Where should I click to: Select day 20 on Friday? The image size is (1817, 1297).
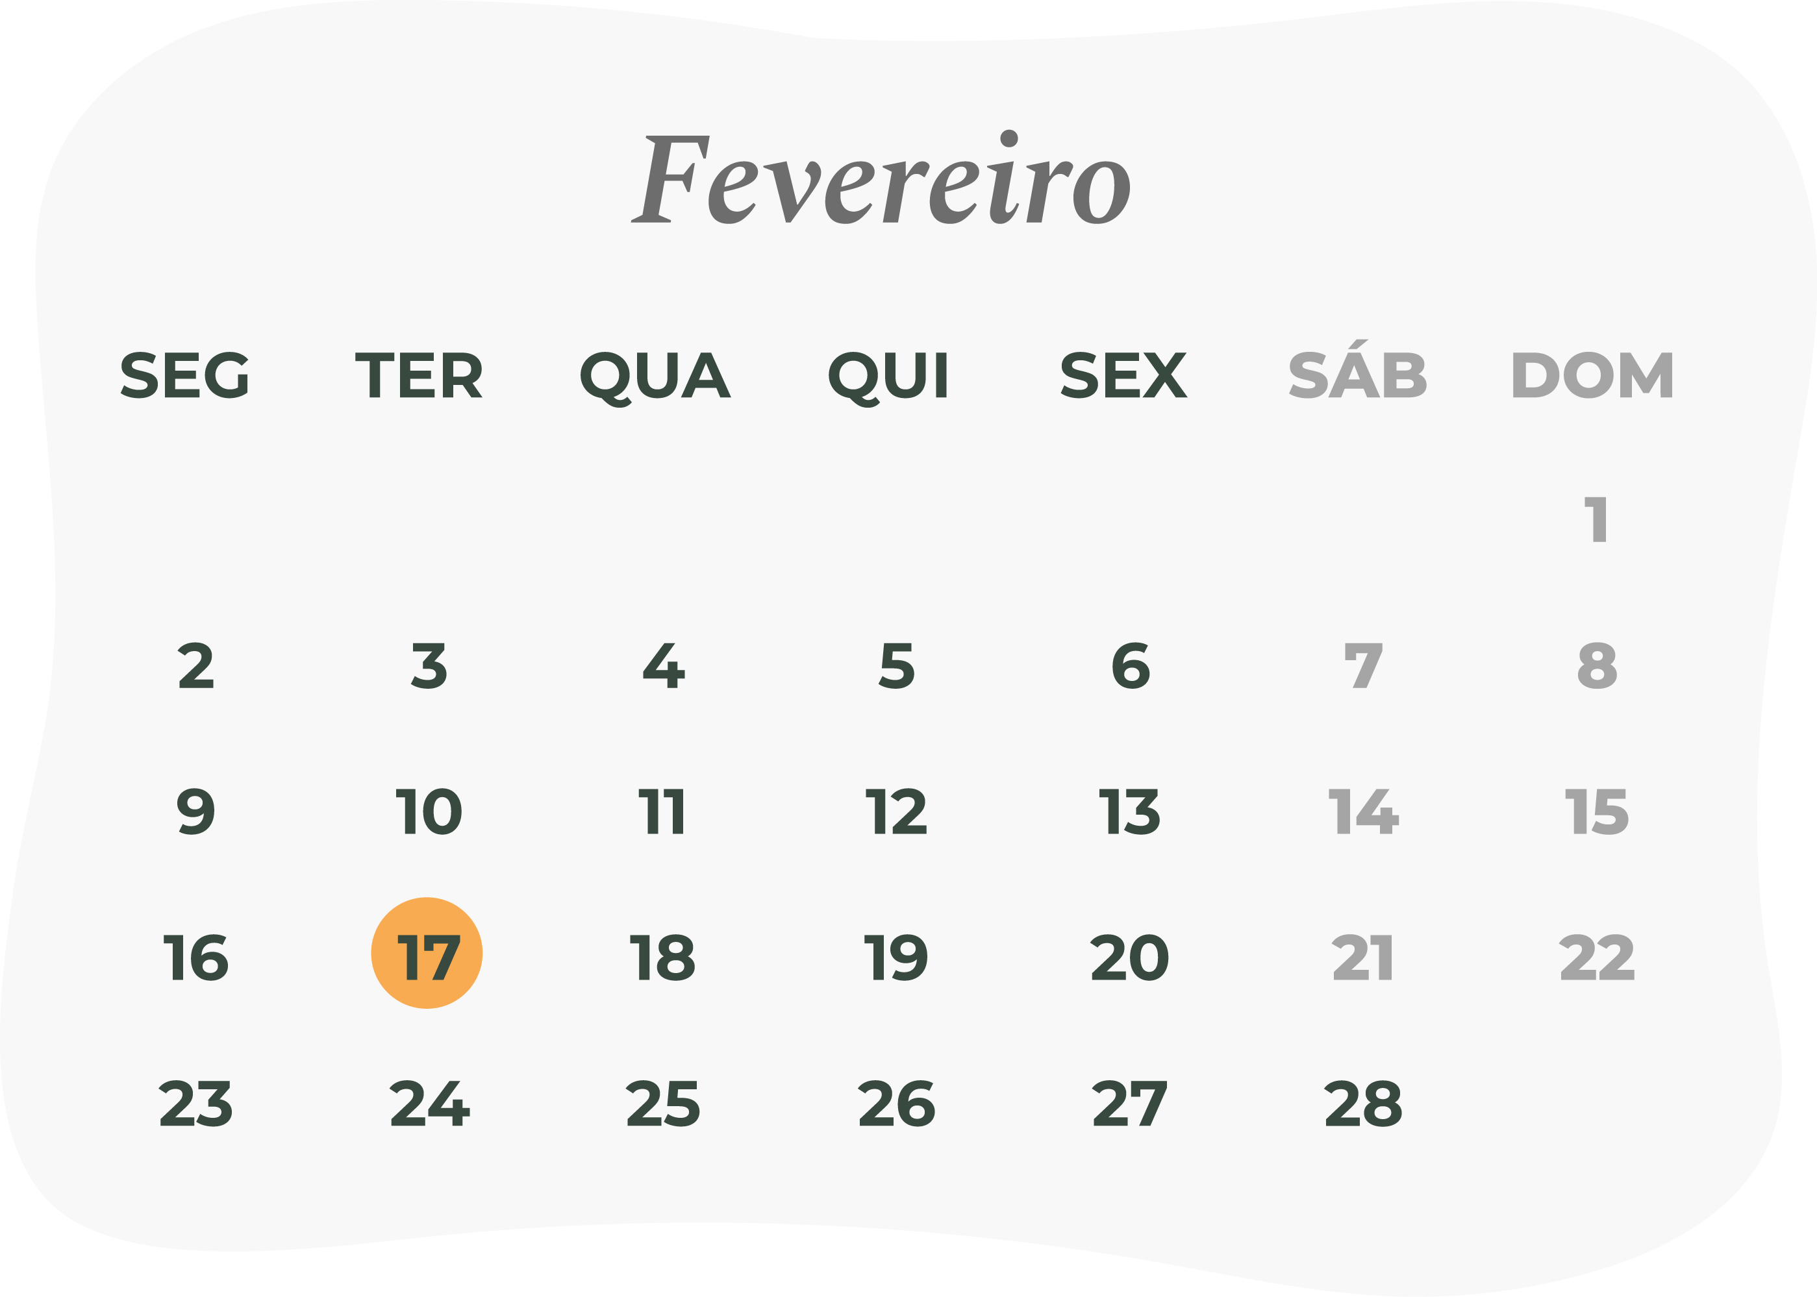pyautogui.click(x=1129, y=957)
